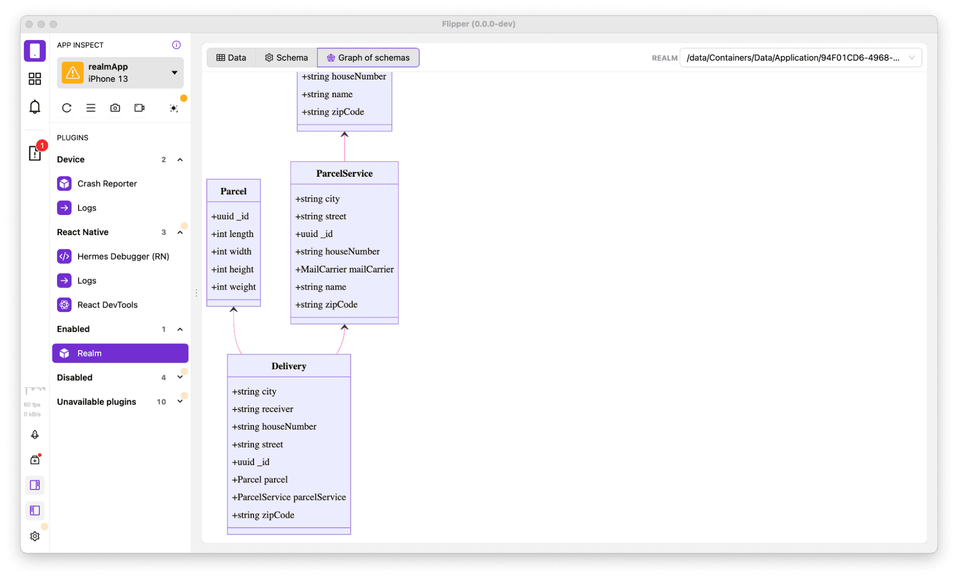Click '+string city' in ParcelService
The image size is (958, 579).
point(317,199)
